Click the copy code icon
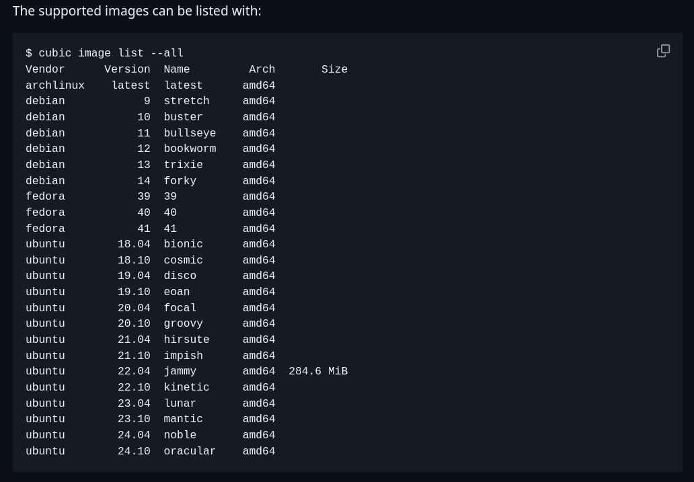The image size is (694, 482). [663, 51]
